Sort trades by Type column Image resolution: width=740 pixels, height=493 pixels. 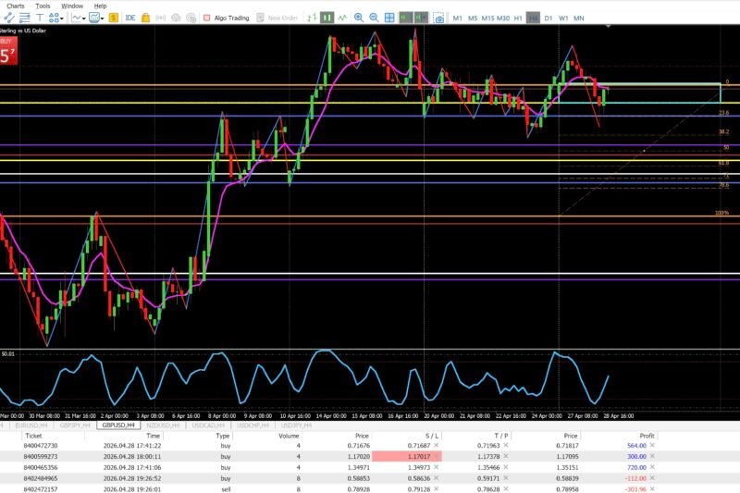[222, 436]
